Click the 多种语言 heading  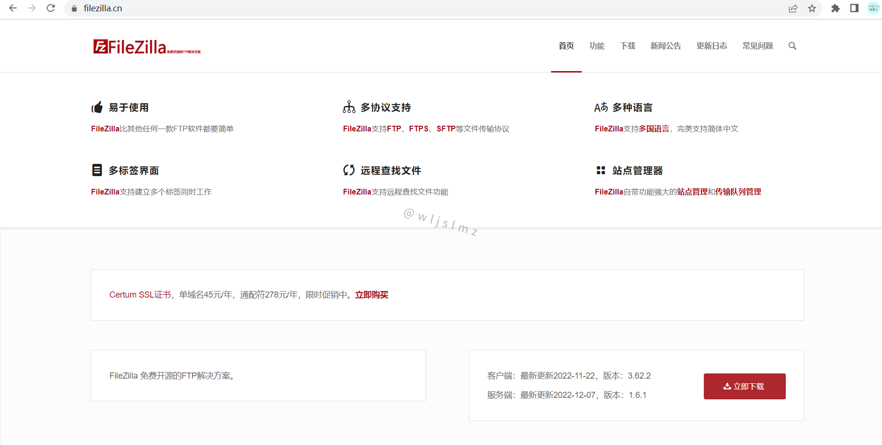pos(632,107)
